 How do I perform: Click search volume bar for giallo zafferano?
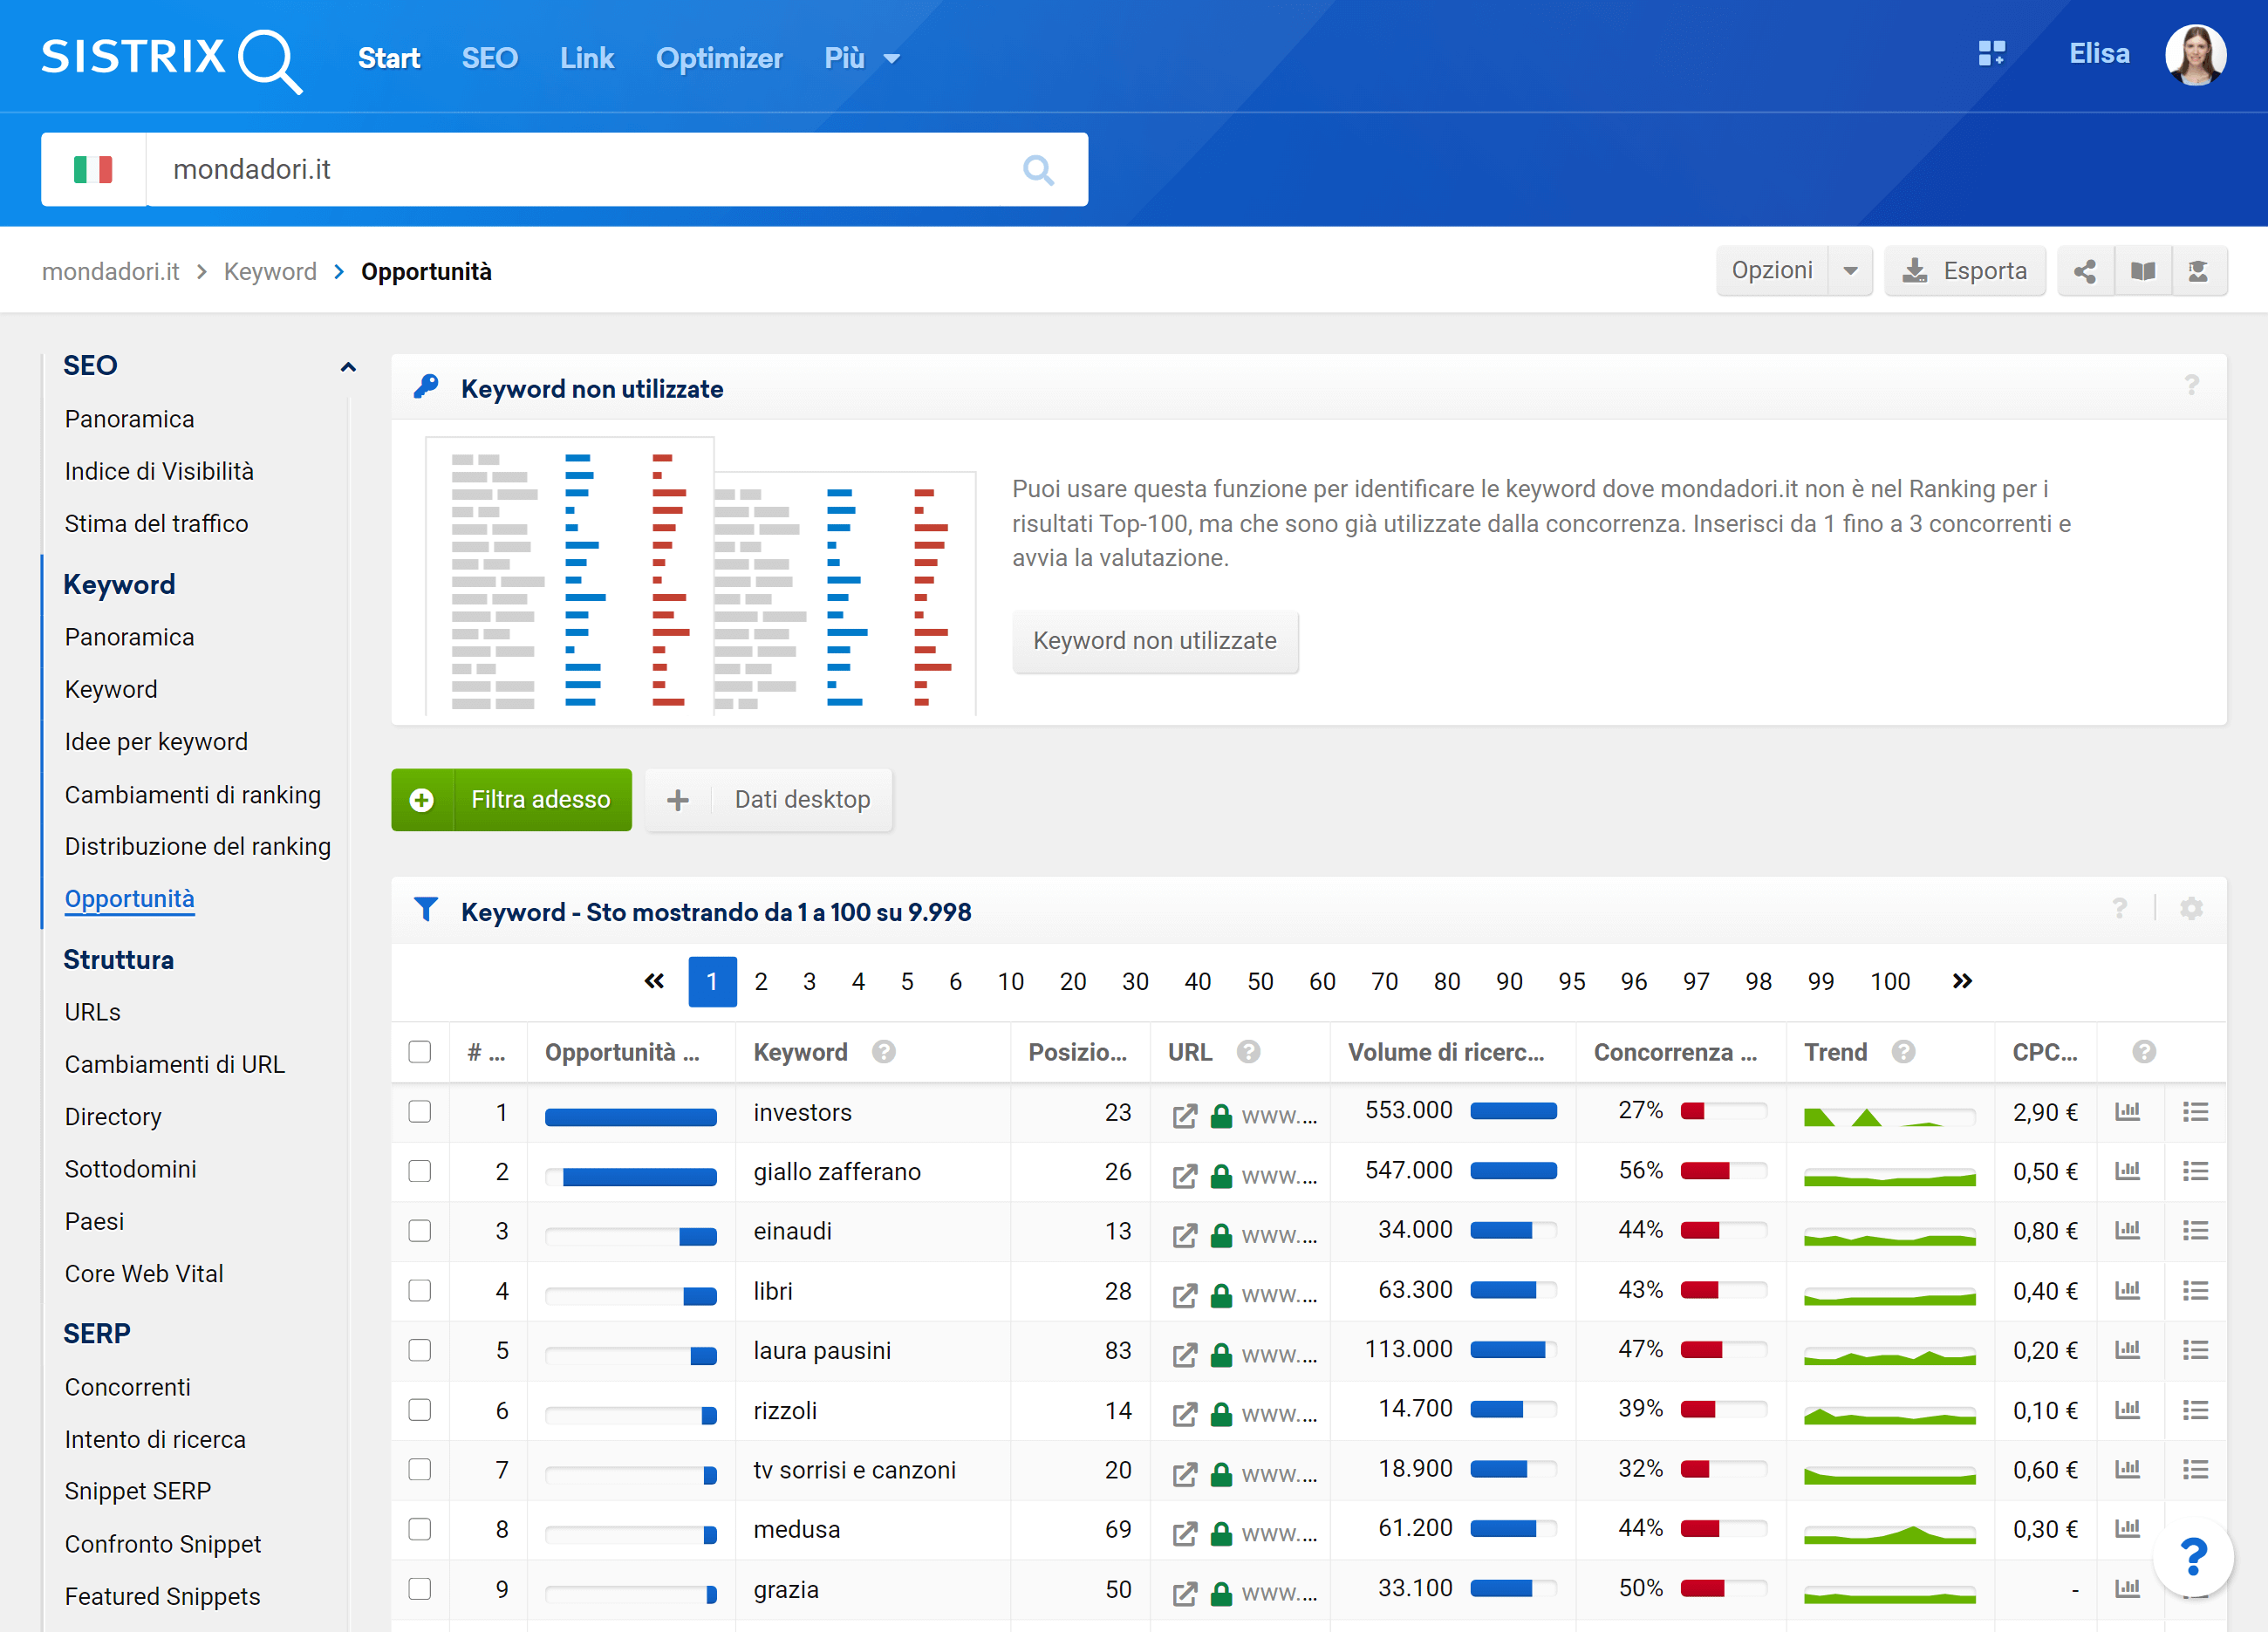click(x=1513, y=1171)
